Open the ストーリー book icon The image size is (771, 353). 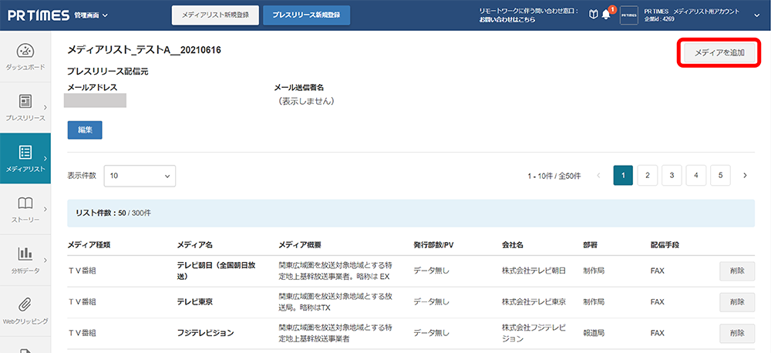pos(25,203)
